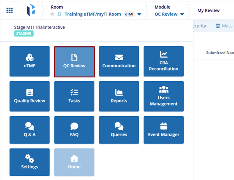Screen dimensions: 234x180
Task: Expand the Room selector dropdown arrow
Action: (x=139, y=14)
